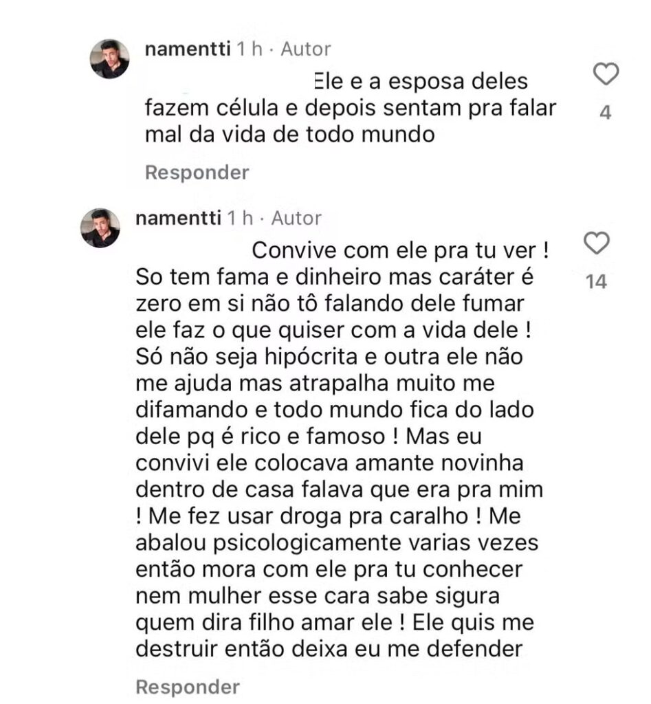
Task: Click Responder under the 'fazem célula' comment
Action: [x=197, y=173]
